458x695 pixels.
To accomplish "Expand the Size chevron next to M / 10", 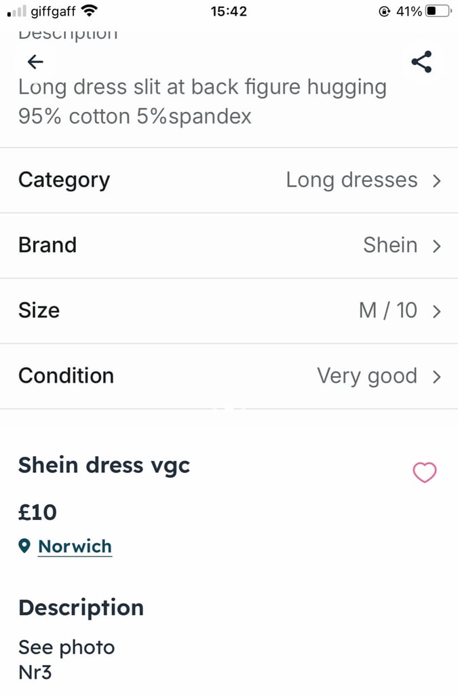I will 437,311.
